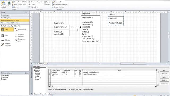Click the Add column button
The height and width of the screenshot is (96, 170).
[x=164, y=70]
